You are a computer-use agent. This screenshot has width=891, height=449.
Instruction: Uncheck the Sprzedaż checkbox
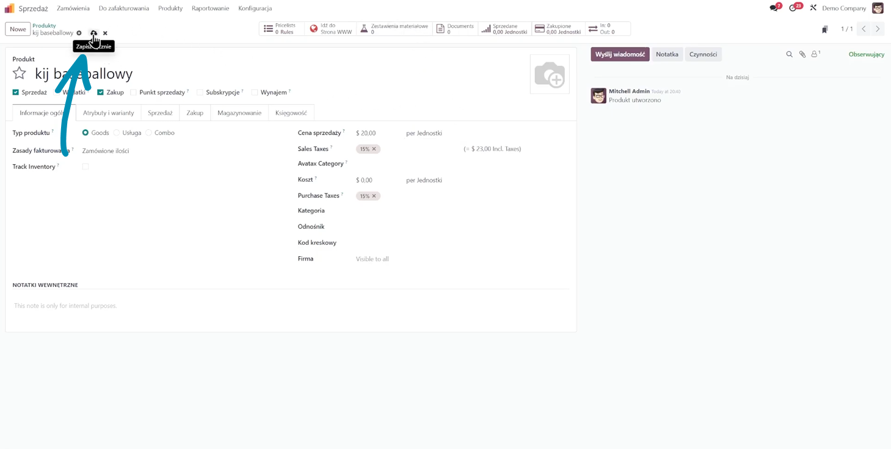[16, 93]
